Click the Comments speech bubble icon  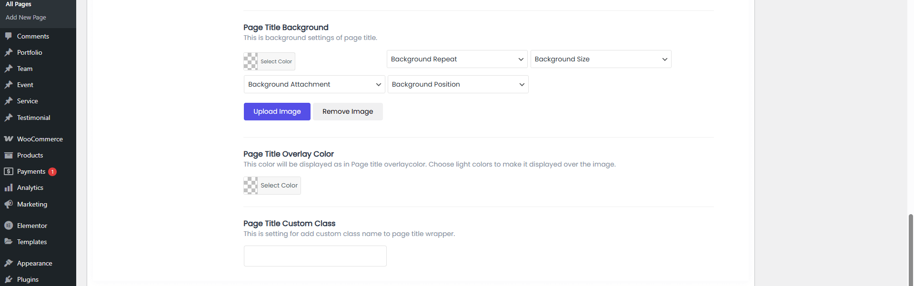pyautogui.click(x=9, y=36)
